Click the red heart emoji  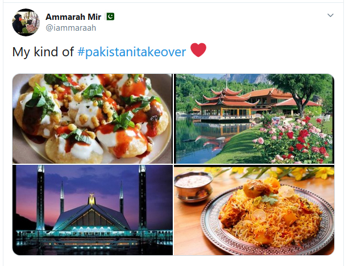198,50
